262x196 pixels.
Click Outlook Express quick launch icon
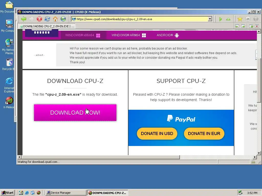pyautogui.click(x=32, y=193)
